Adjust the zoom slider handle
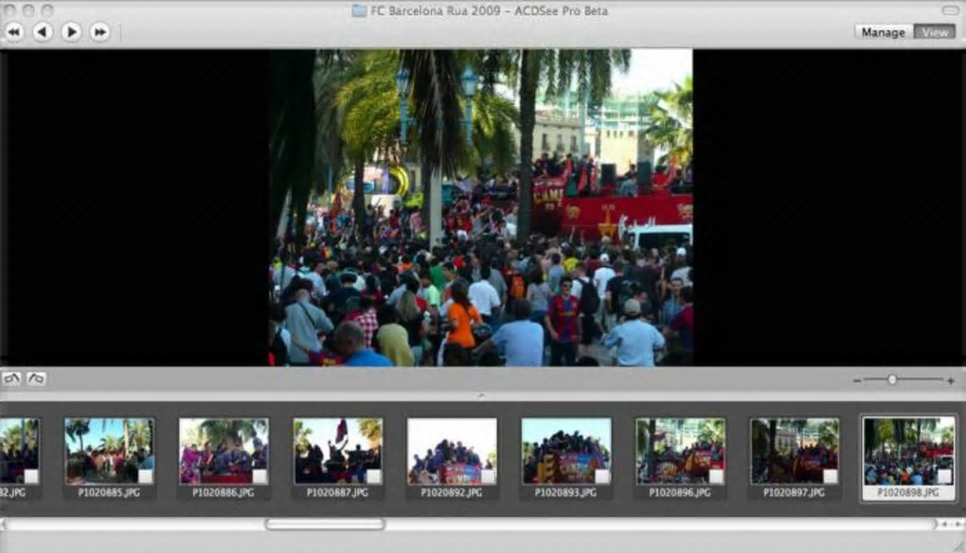Image resolution: width=966 pixels, height=553 pixels. (x=892, y=380)
